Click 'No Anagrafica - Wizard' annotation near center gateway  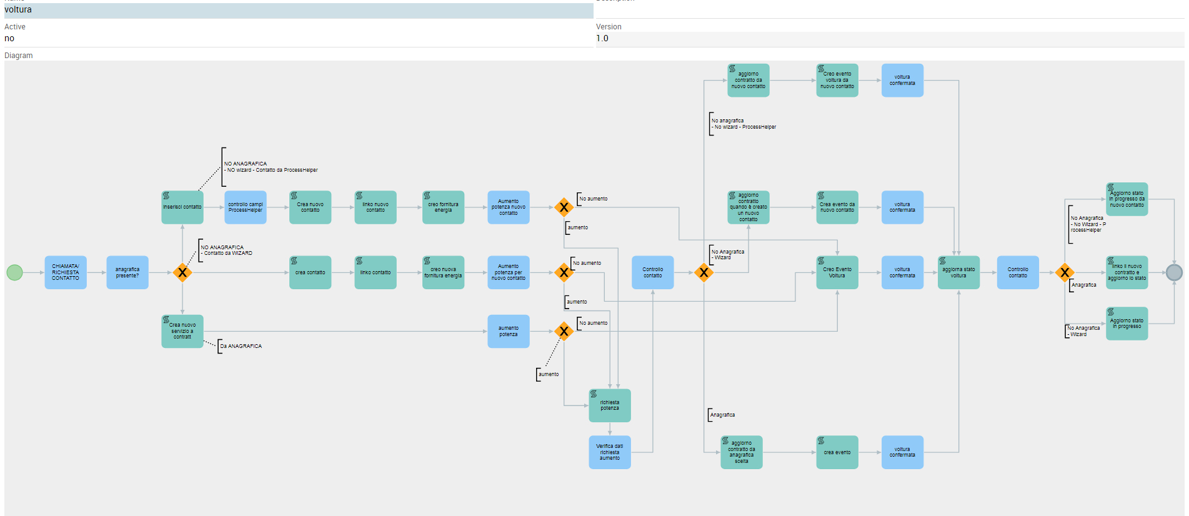click(728, 254)
